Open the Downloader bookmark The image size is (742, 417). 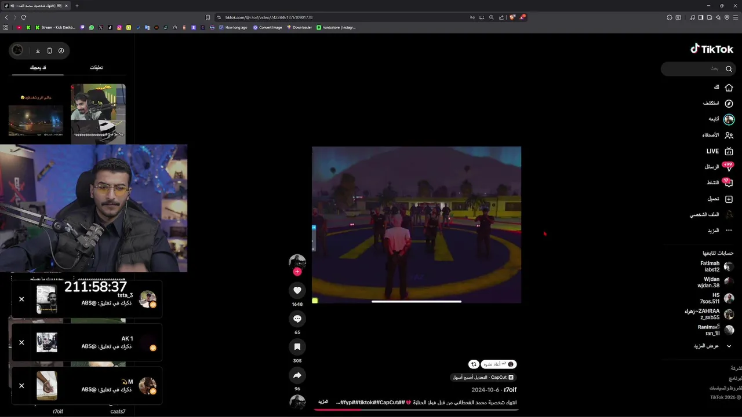pos(299,27)
